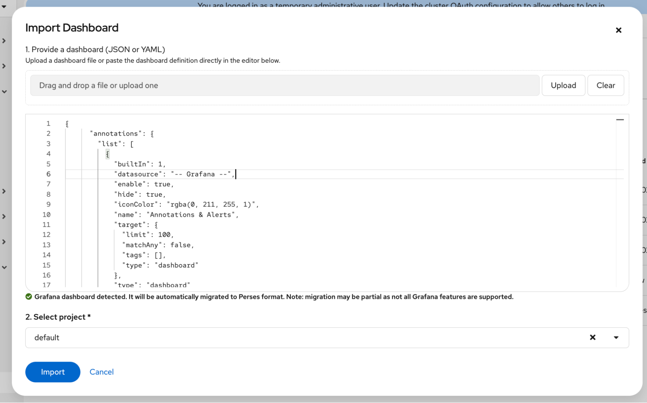Clear the selected project value
The width and height of the screenshot is (647, 403).
point(592,337)
